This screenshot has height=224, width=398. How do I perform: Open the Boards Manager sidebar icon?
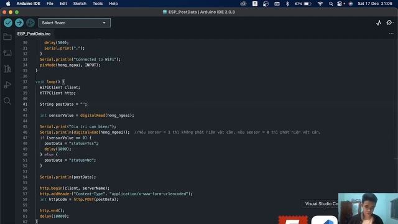(7, 53)
